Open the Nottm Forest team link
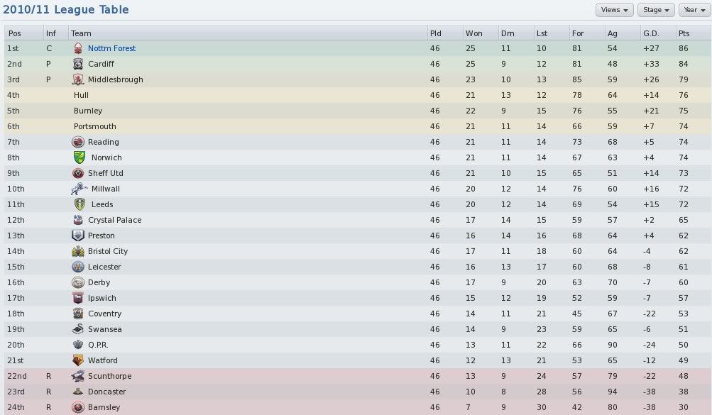The height and width of the screenshot is (415, 712). (111, 48)
